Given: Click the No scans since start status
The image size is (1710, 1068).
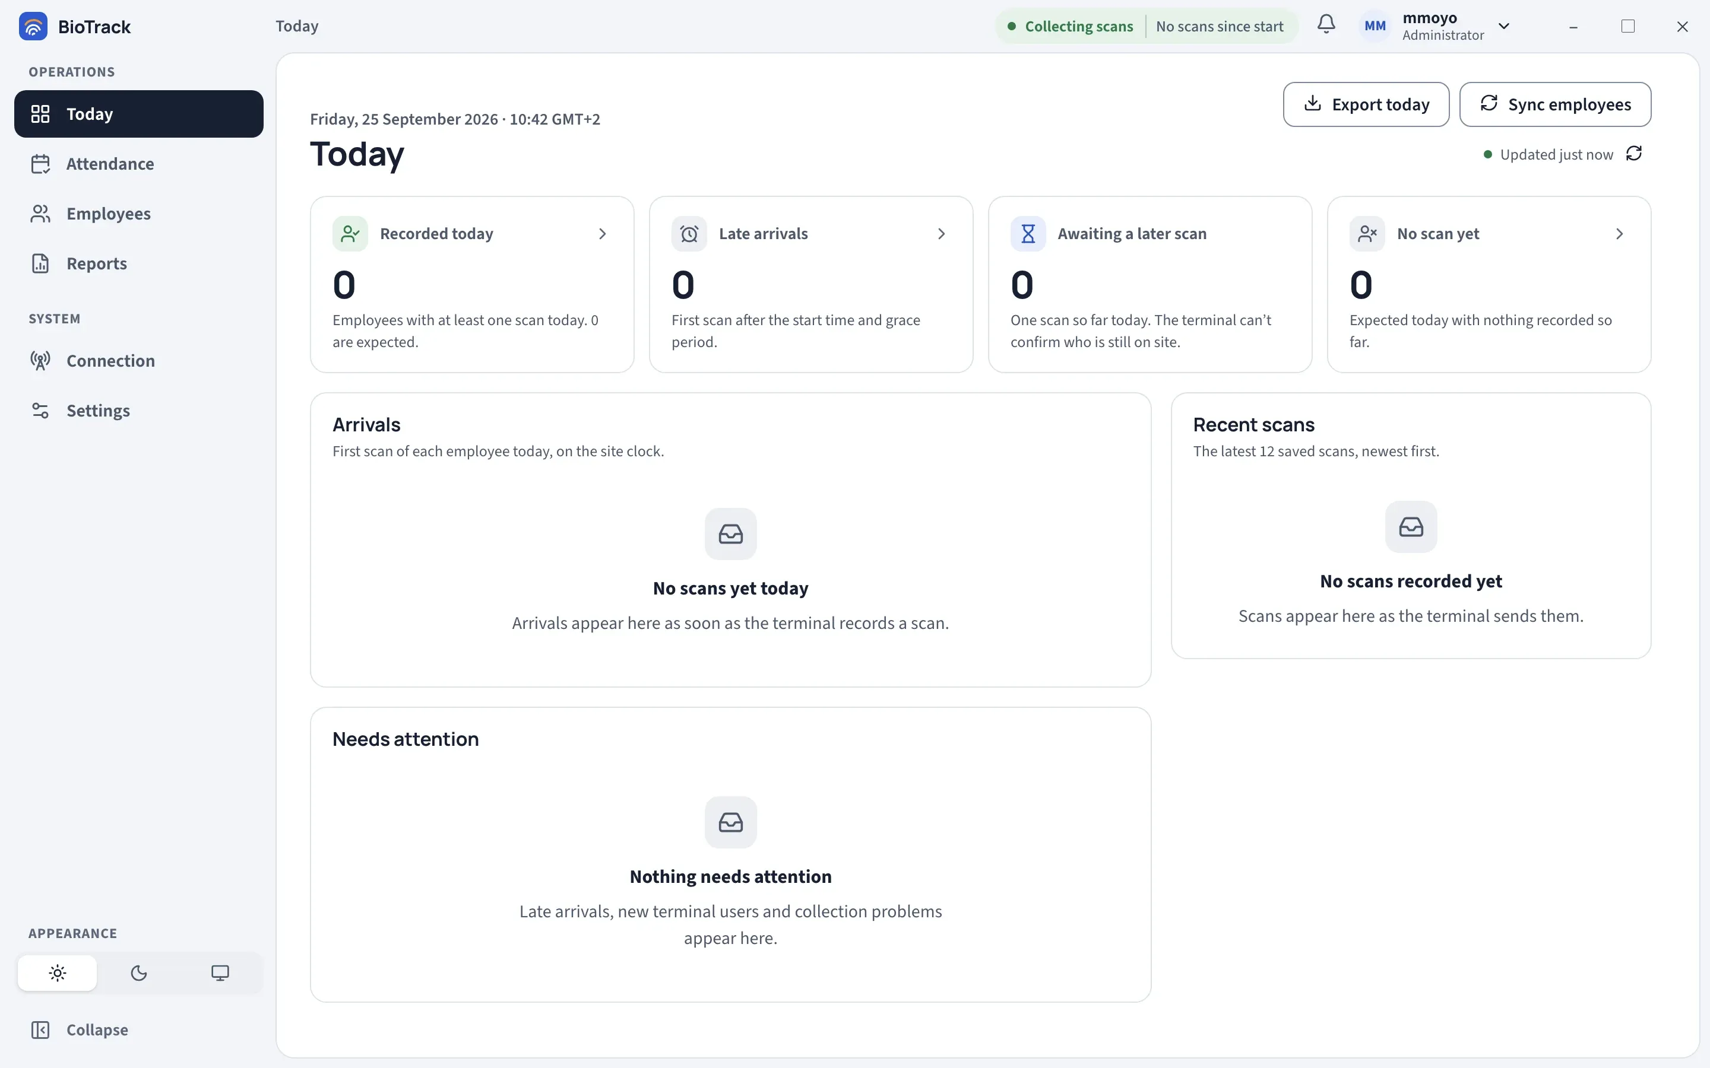Looking at the screenshot, I should tap(1220, 26).
